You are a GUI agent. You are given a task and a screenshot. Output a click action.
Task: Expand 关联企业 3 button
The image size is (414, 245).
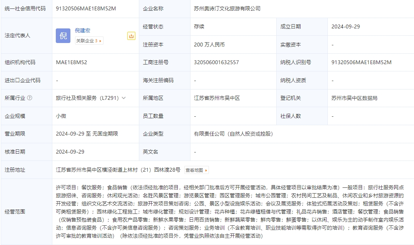(x=89, y=41)
